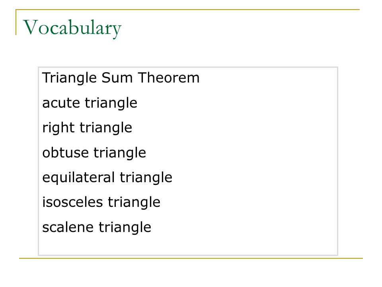Screen dimensions: 382x287
Task: Click the word Theorem in first line
Action: [169, 78]
